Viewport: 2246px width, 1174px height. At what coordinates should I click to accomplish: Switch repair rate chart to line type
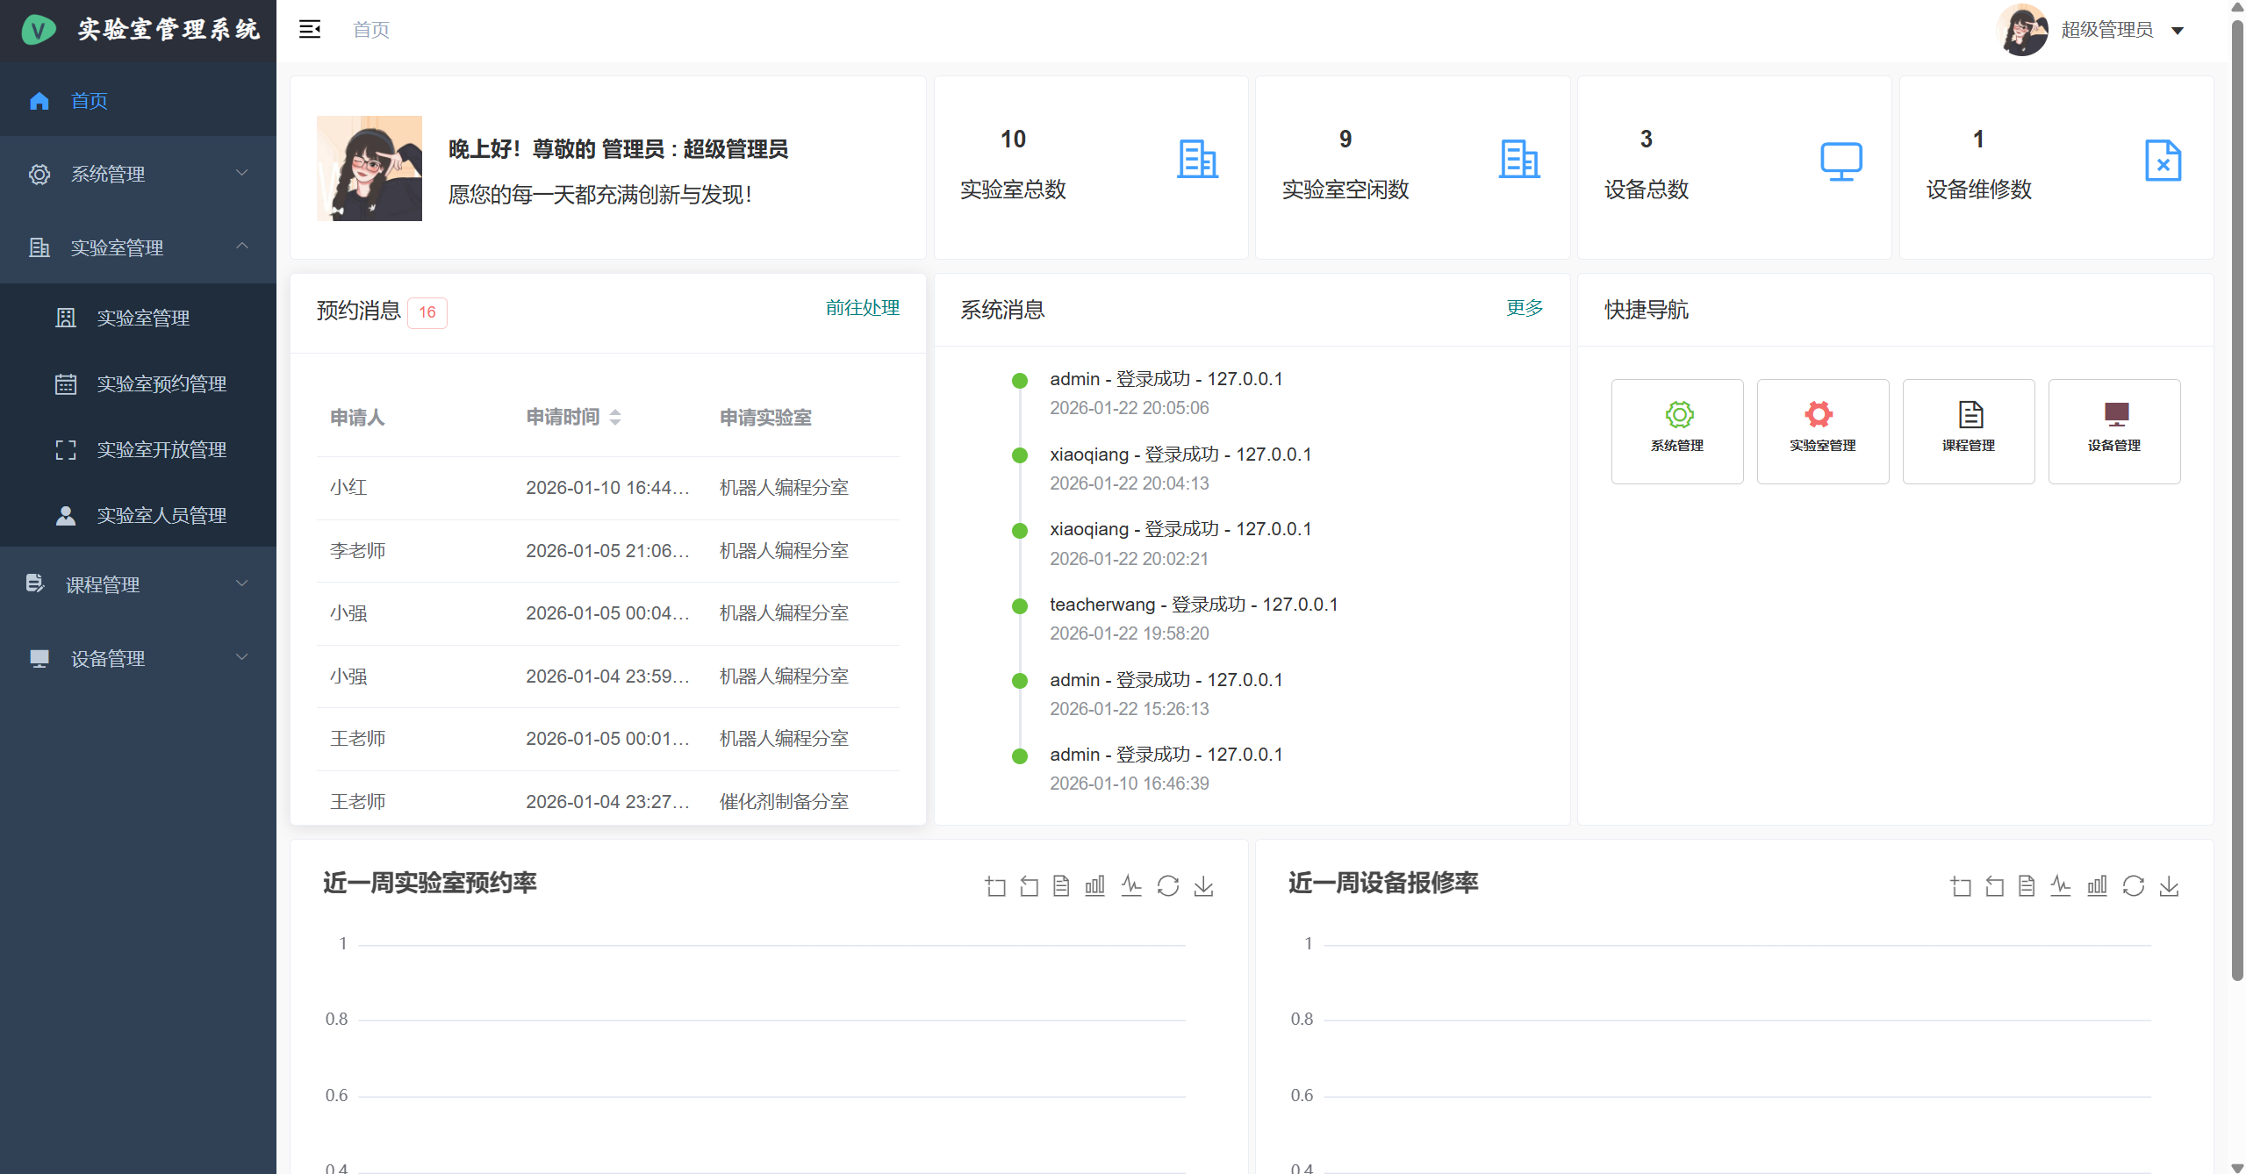(2061, 886)
